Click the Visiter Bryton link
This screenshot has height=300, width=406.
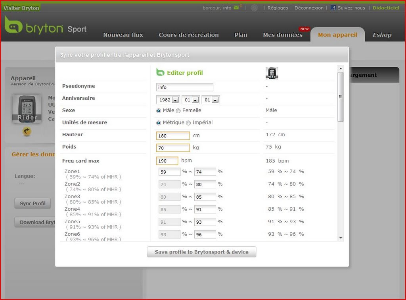coord(21,8)
